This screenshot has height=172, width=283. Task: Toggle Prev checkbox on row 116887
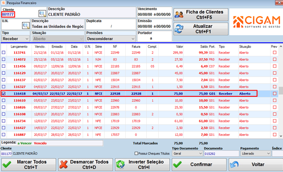pos(275,135)
